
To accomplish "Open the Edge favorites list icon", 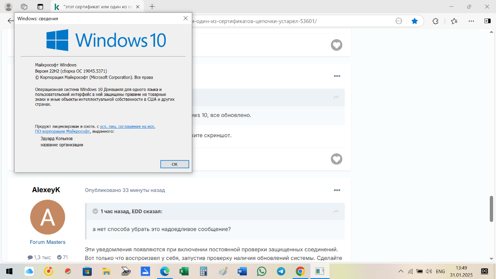I will pos(454,21).
